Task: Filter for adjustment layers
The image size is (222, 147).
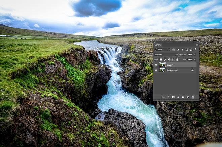Action: (178, 50)
